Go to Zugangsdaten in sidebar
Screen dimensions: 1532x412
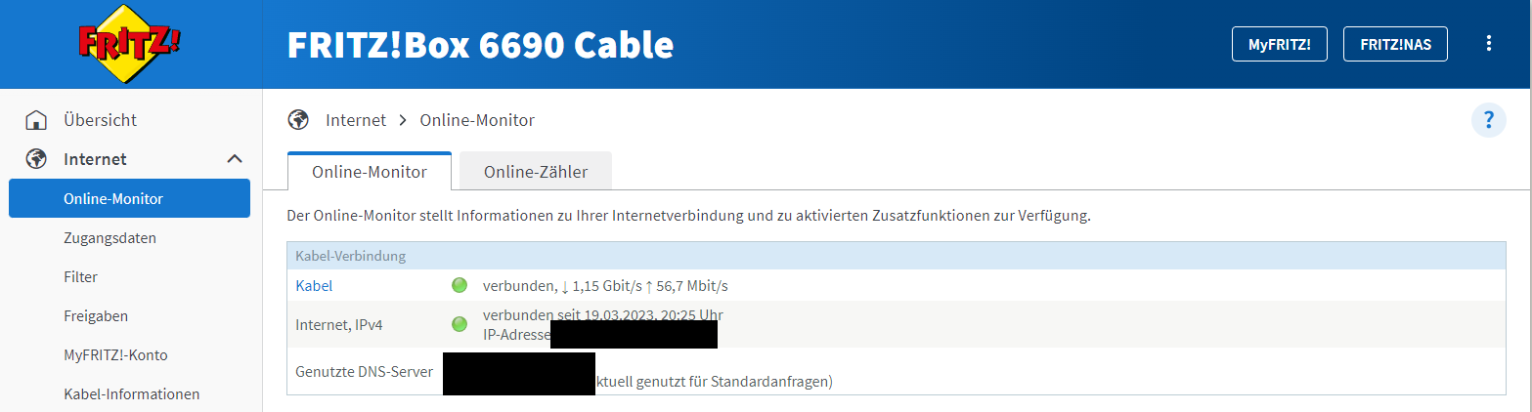[109, 237]
